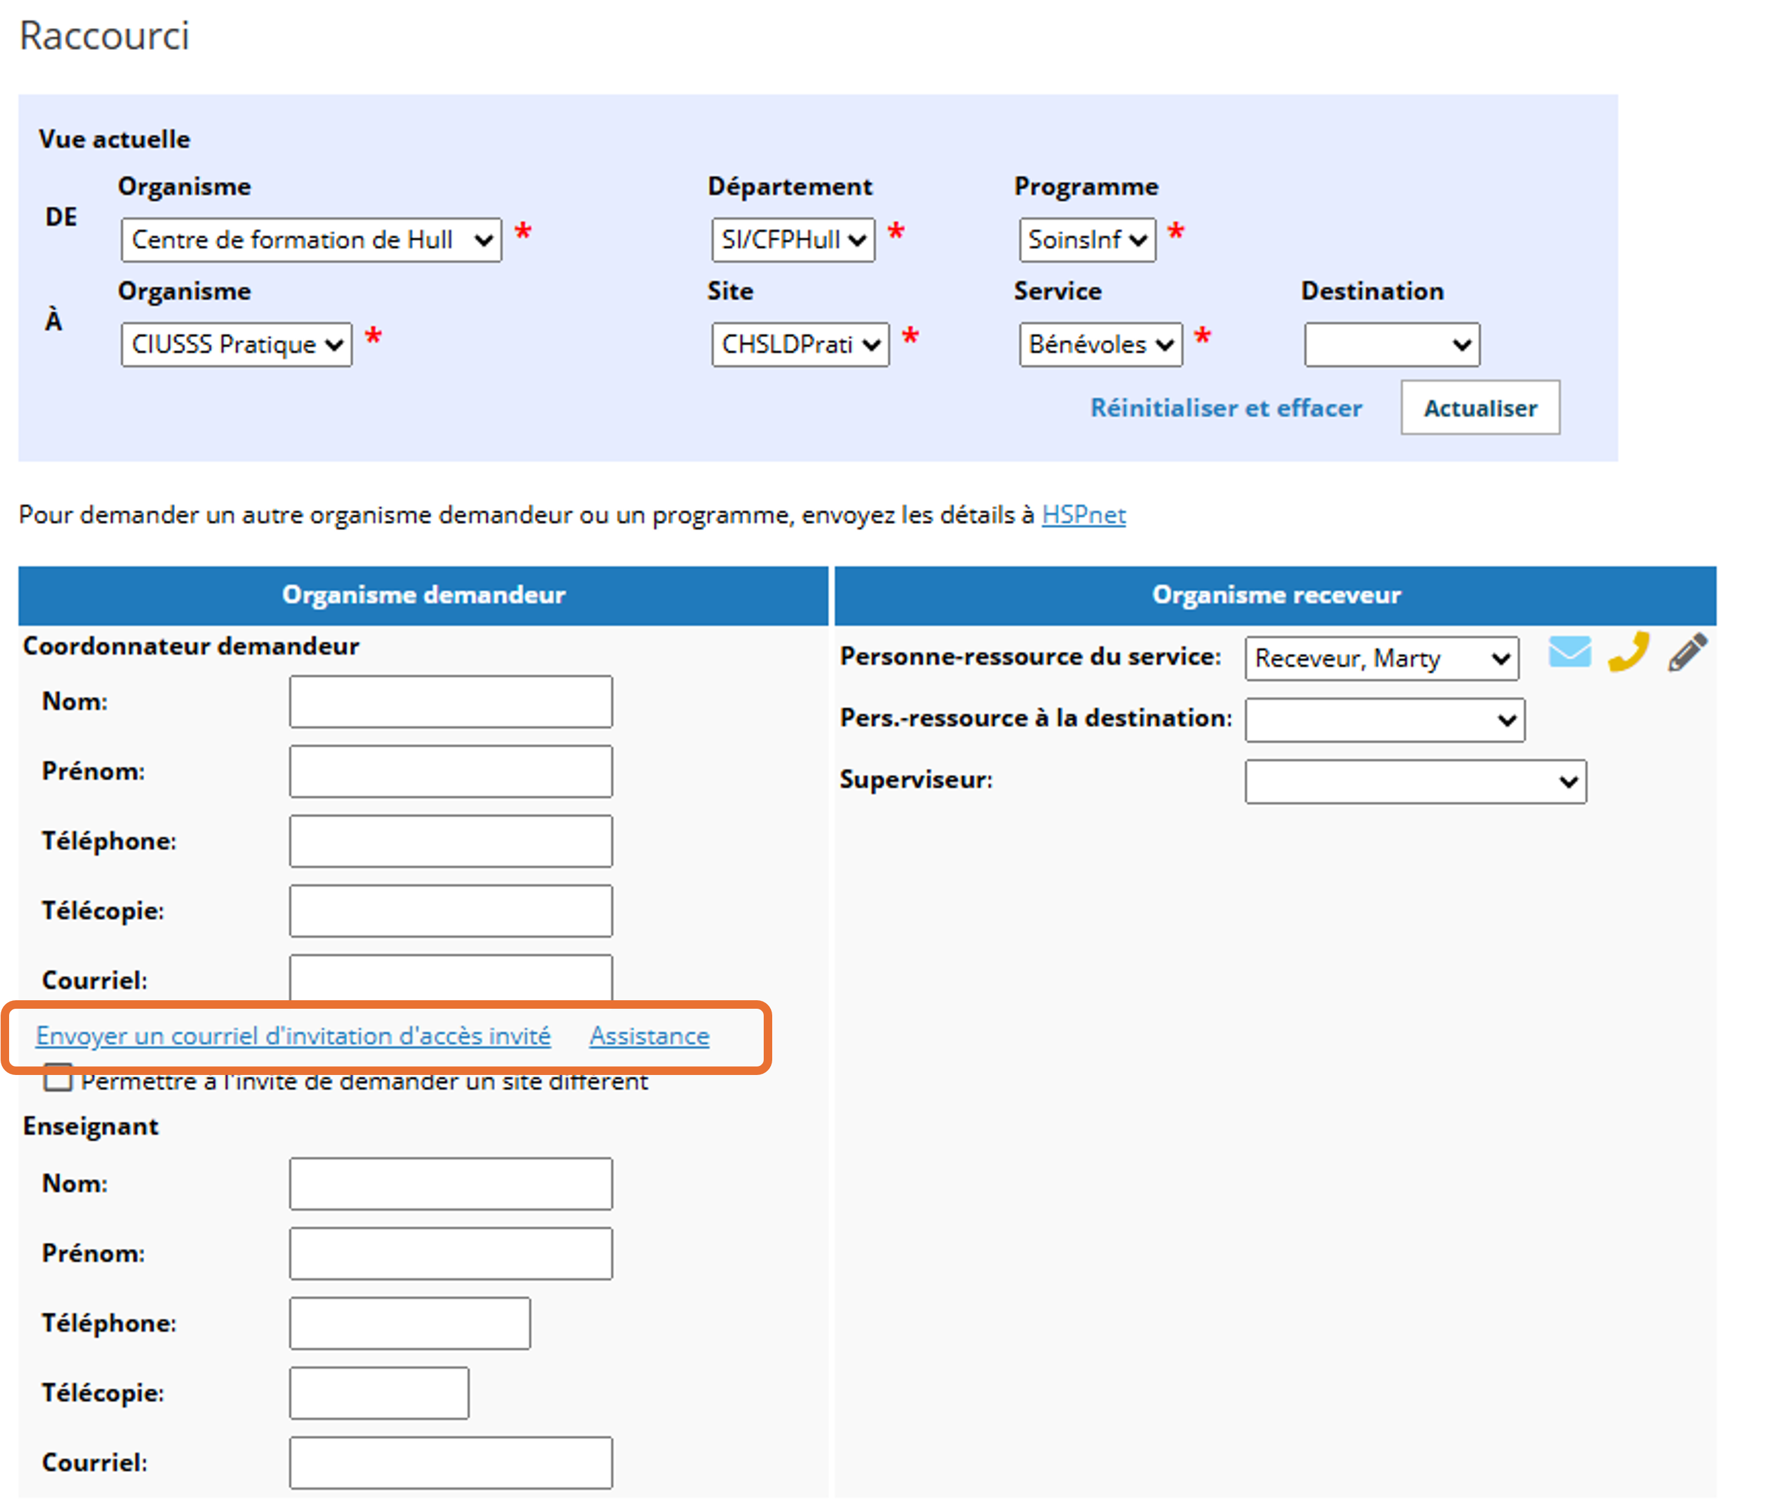
Task: Open the Superviseur dropdown
Action: [x=1415, y=782]
